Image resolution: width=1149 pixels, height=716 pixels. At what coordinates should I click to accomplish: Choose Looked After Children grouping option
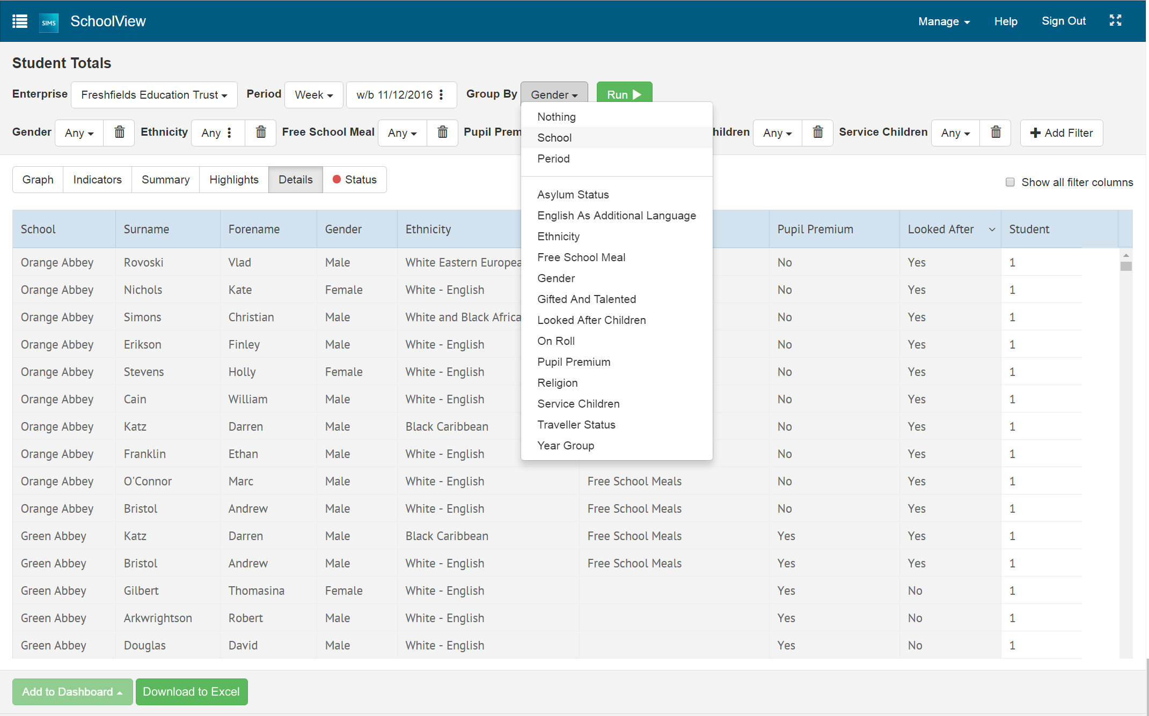coord(617,320)
